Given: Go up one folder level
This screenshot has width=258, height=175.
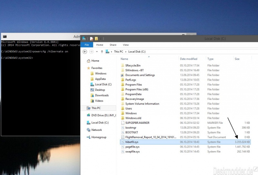Looking at the screenshot, I should click(x=102, y=52).
